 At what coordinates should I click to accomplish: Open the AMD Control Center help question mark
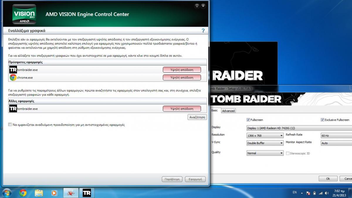tap(203, 31)
